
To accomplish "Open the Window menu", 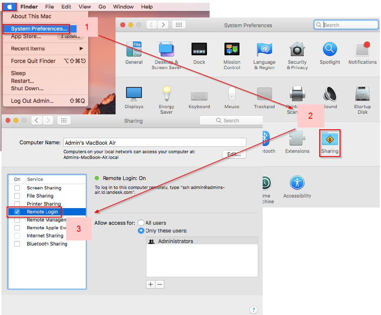I will click(x=123, y=7).
